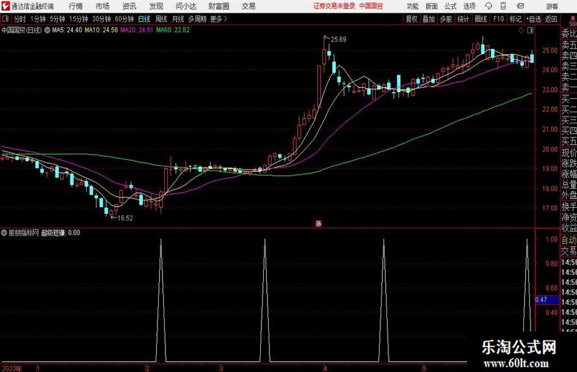Switch to the 15分钟 period tab
The image size is (577, 372).
(78, 19)
